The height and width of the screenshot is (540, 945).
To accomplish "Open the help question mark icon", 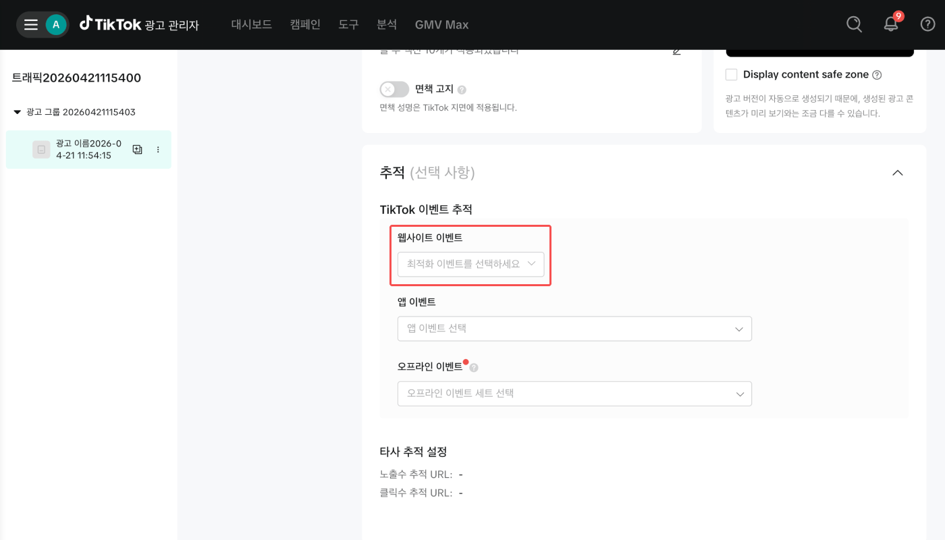I will (928, 24).
